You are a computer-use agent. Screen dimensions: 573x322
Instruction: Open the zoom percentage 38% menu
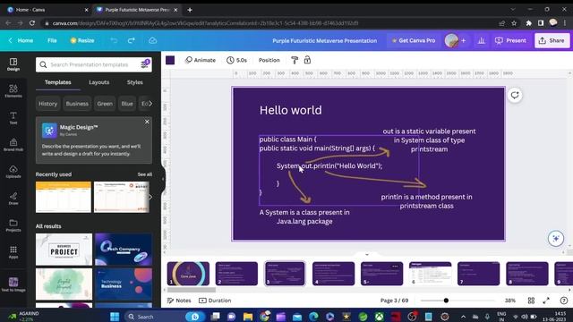coord(510,301)
